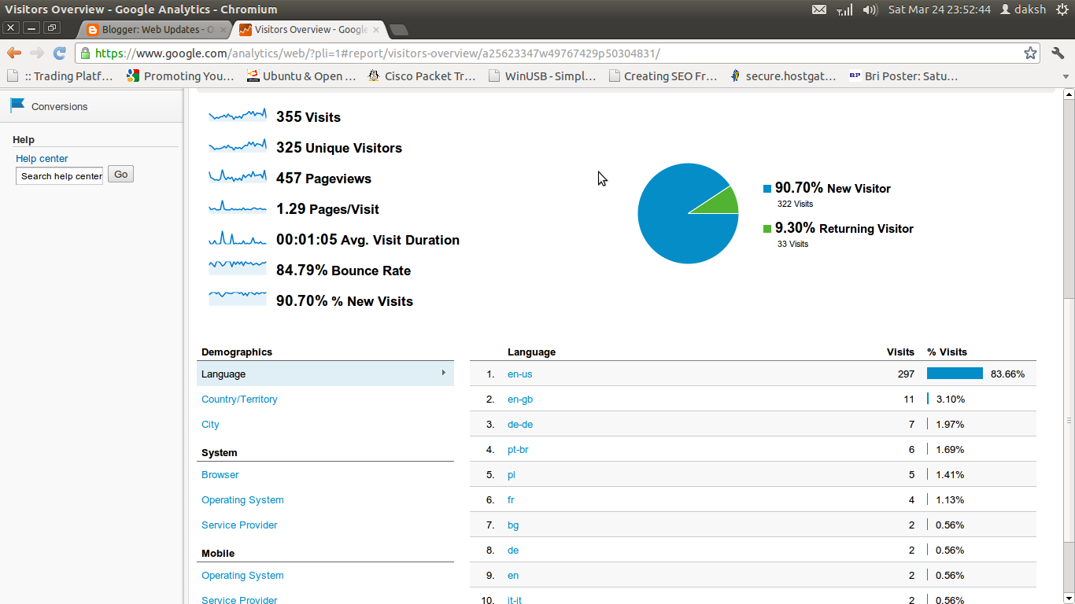This screenshot has height=604, width=1075.
Task: Open Chromium settings via the wrench icon
Action: (1058, 54)
